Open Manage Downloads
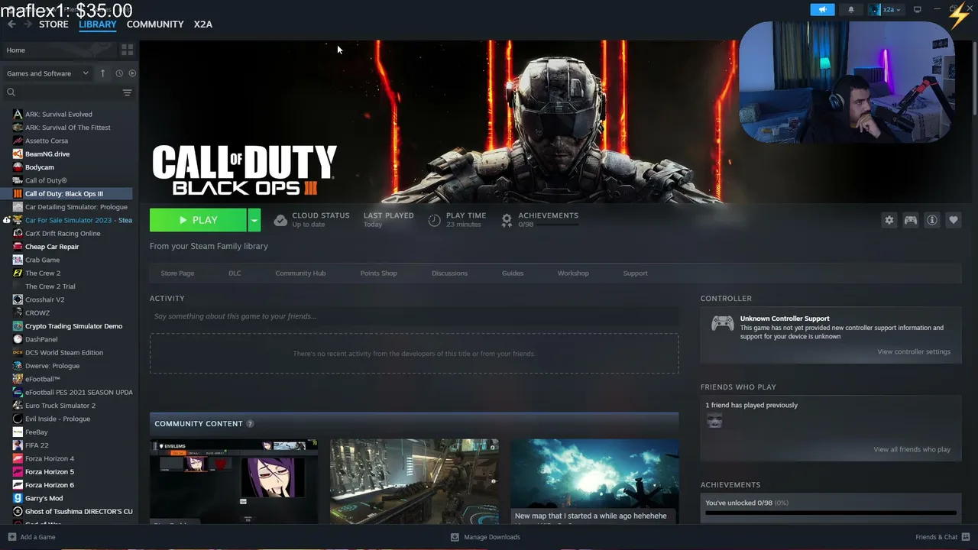Viewport: 978px width, 550px height. (485, 537)
